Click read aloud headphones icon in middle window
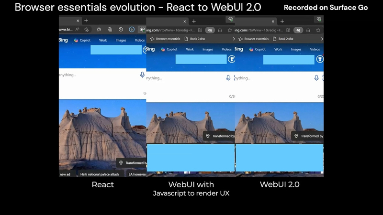383x215 pixels. 220,30
